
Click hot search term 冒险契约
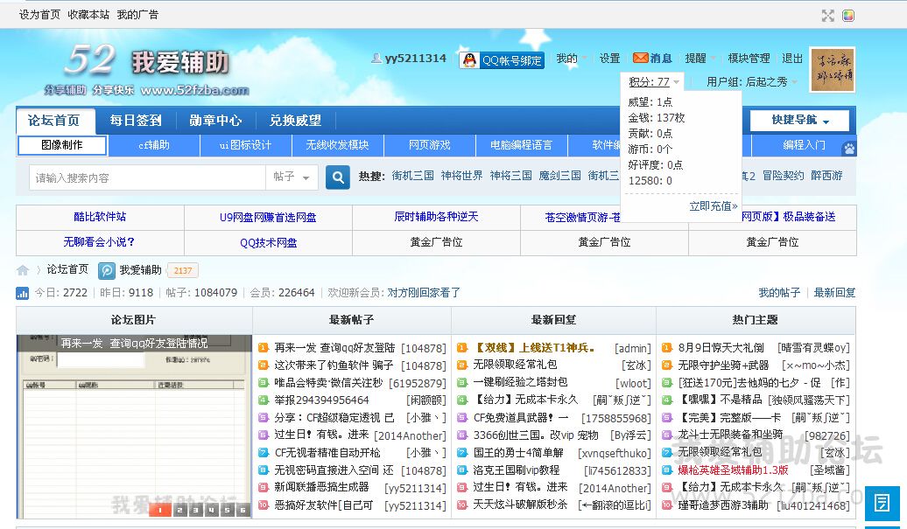click(x=784, y=176)
